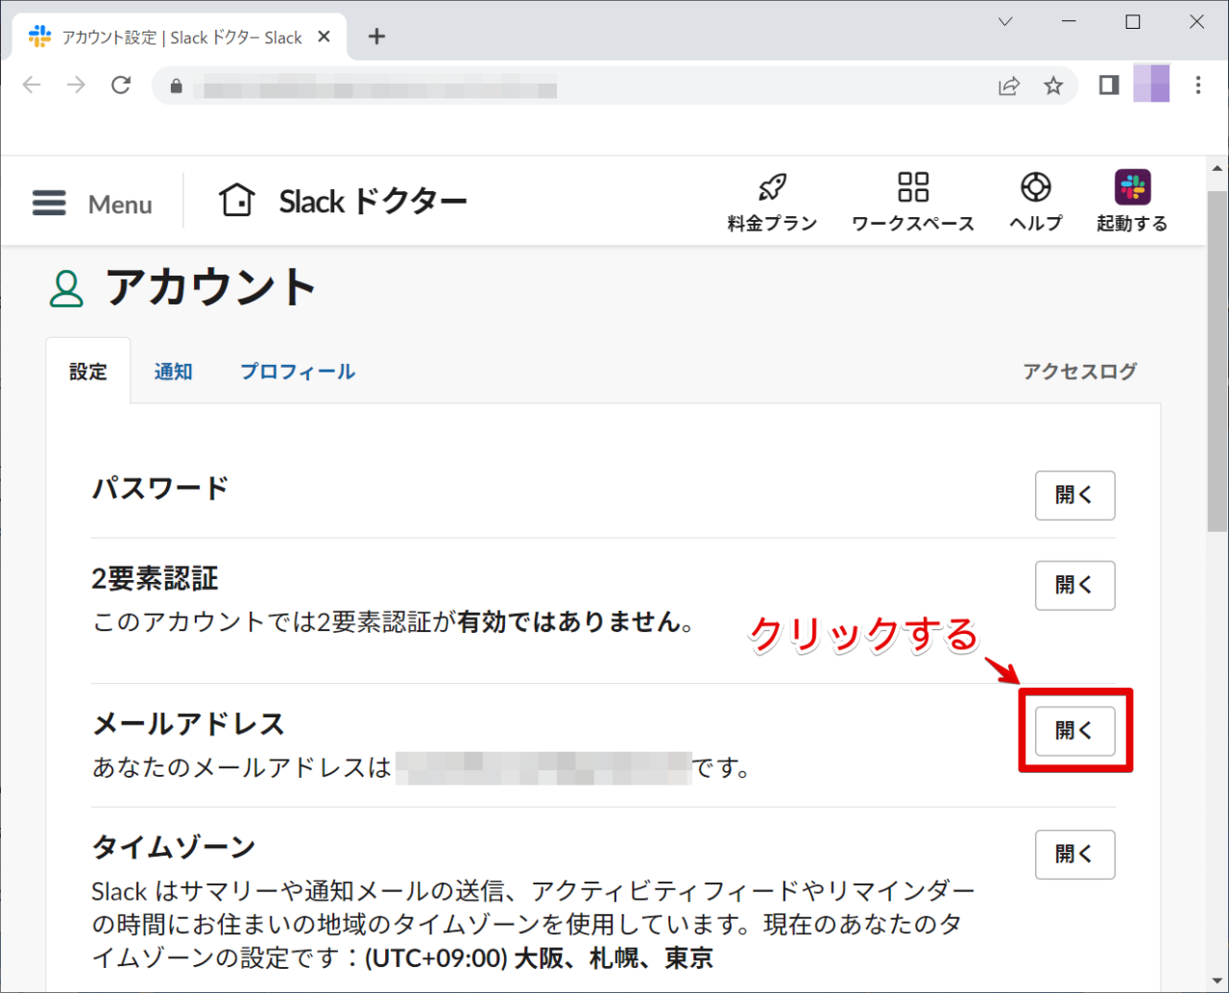Click the 2要素認証 heading

click(x=156, y=578)
